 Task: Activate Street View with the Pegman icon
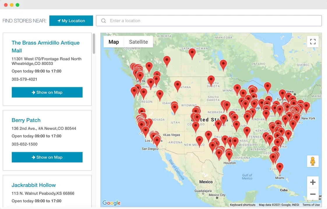tap(313, 161)
